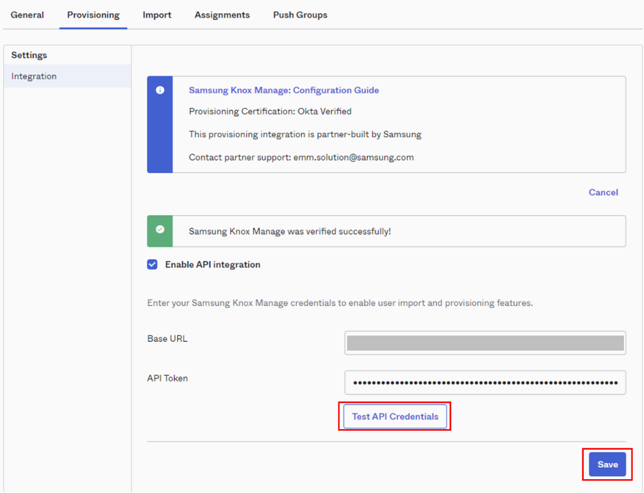Click the Cancel link
644x493 pixels.
tap(603, 192)
